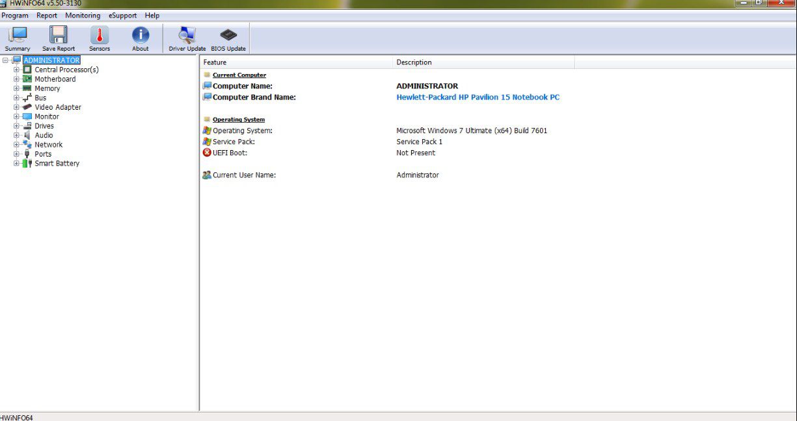Screen dimensions: 797x421
Task: Click the About info icon
Action: 141,38
